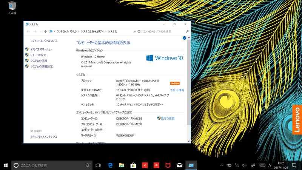302x170 pixels.
Task: Open the Mail app from the taskbar
Action: (x=179, y=165)
